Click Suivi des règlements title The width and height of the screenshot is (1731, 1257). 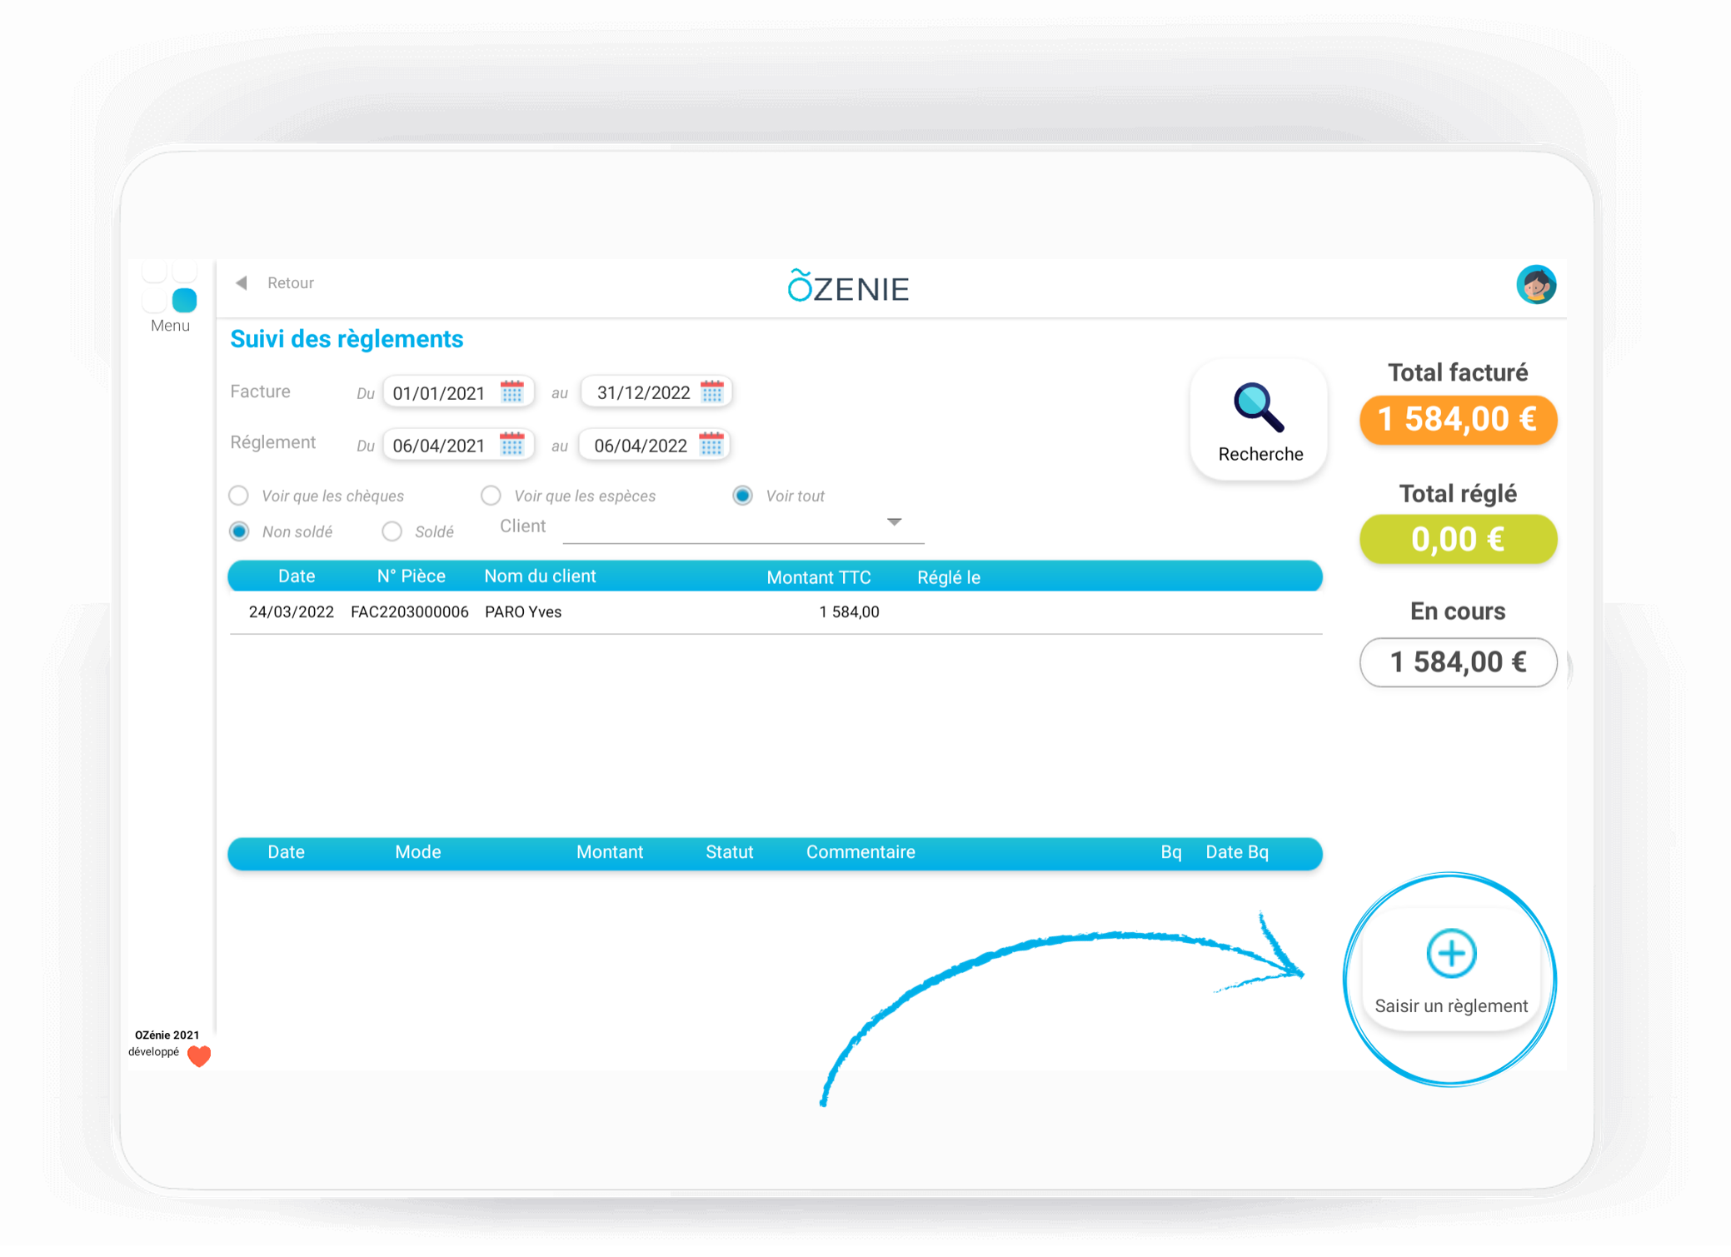coord(347,339)
